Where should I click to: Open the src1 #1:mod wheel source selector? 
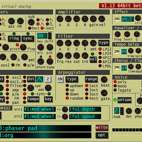pyautogui.click(x=40, y=109)
